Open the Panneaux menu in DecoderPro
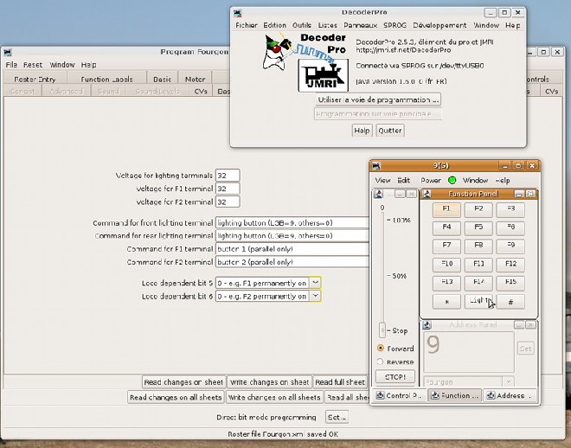Image resolution: width=571 pixels, height=448 pixels. pyautogui.click(x=360, y=25)
